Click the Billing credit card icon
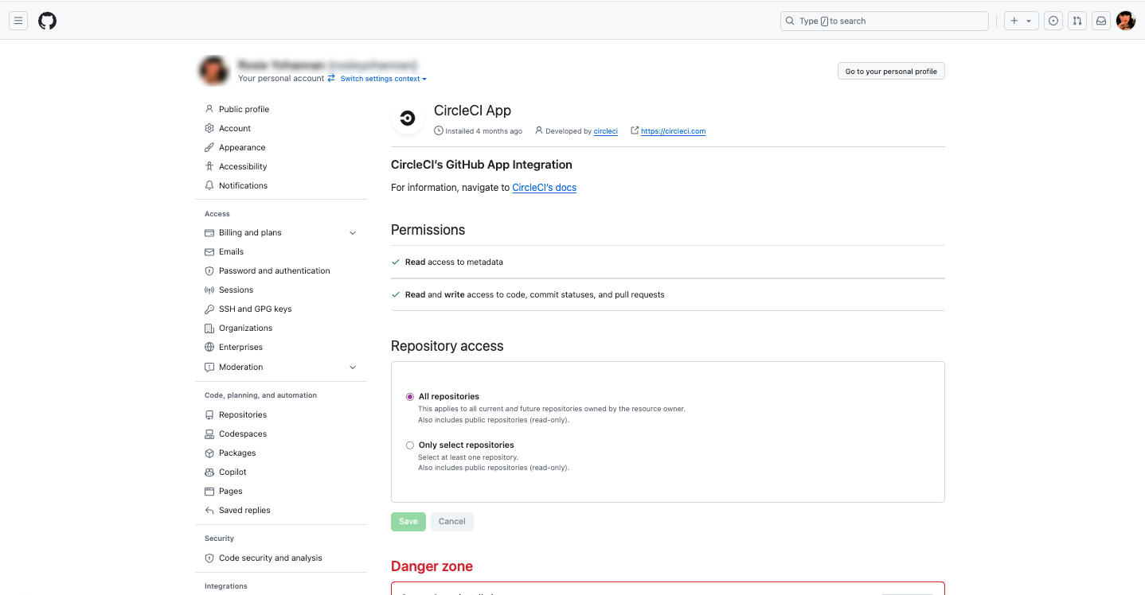1145x595 pixels. pyautogui.click(x=209, y=232)
